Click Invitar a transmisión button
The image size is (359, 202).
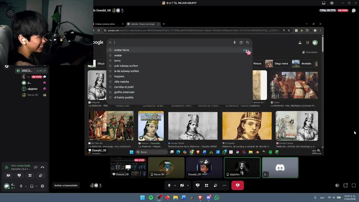[x=66, y=185]
